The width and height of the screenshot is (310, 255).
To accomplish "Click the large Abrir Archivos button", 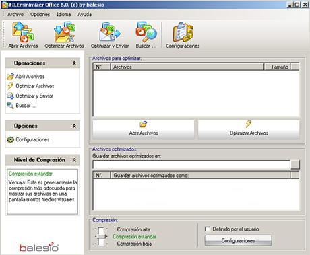I will (144, 129).
